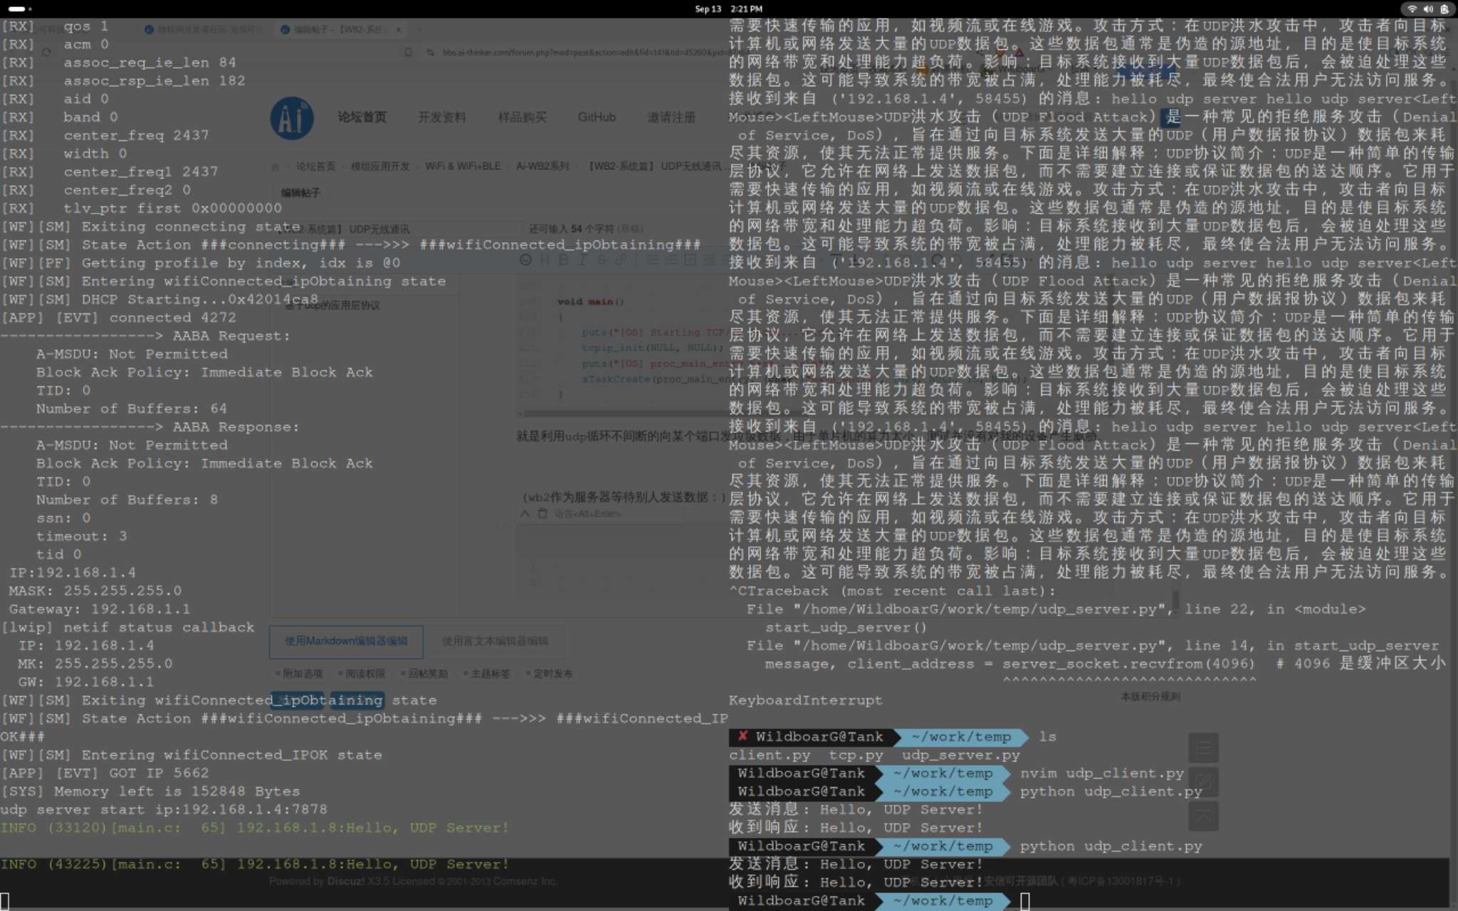Click the bookmark icon beside address bar
1458x911 pixels.
point(408,52)
